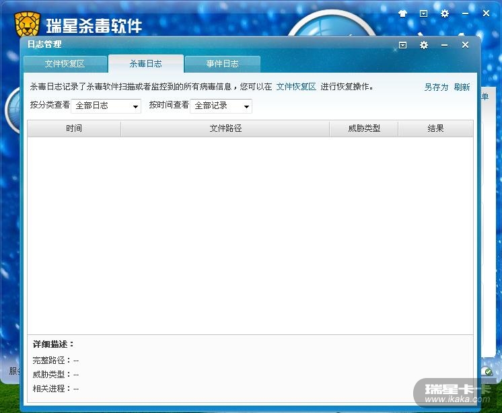Click the 按时间查看 label
The width and height of the screenshot is (502, 413).
point(169,105)
